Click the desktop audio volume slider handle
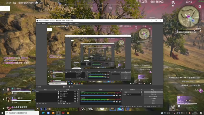Screen dimensions: 204x115 tap(114, 102)
